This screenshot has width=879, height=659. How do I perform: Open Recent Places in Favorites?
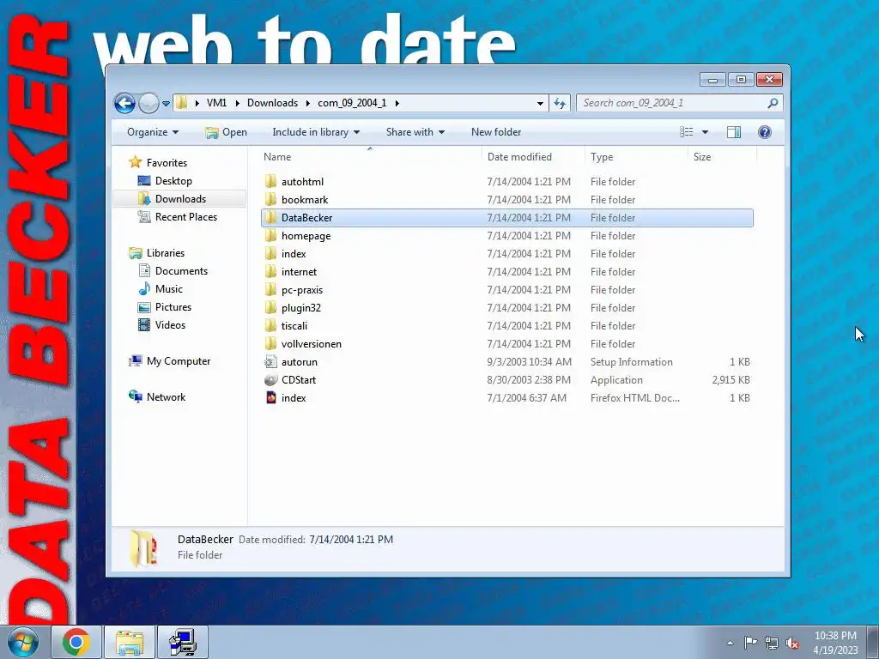185,217
